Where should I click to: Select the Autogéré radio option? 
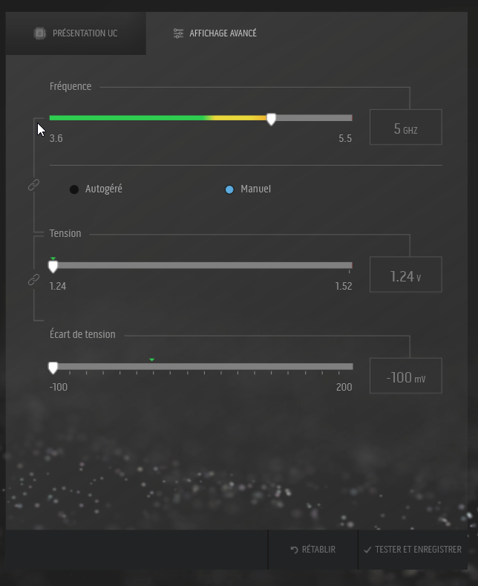pos(74,189)
